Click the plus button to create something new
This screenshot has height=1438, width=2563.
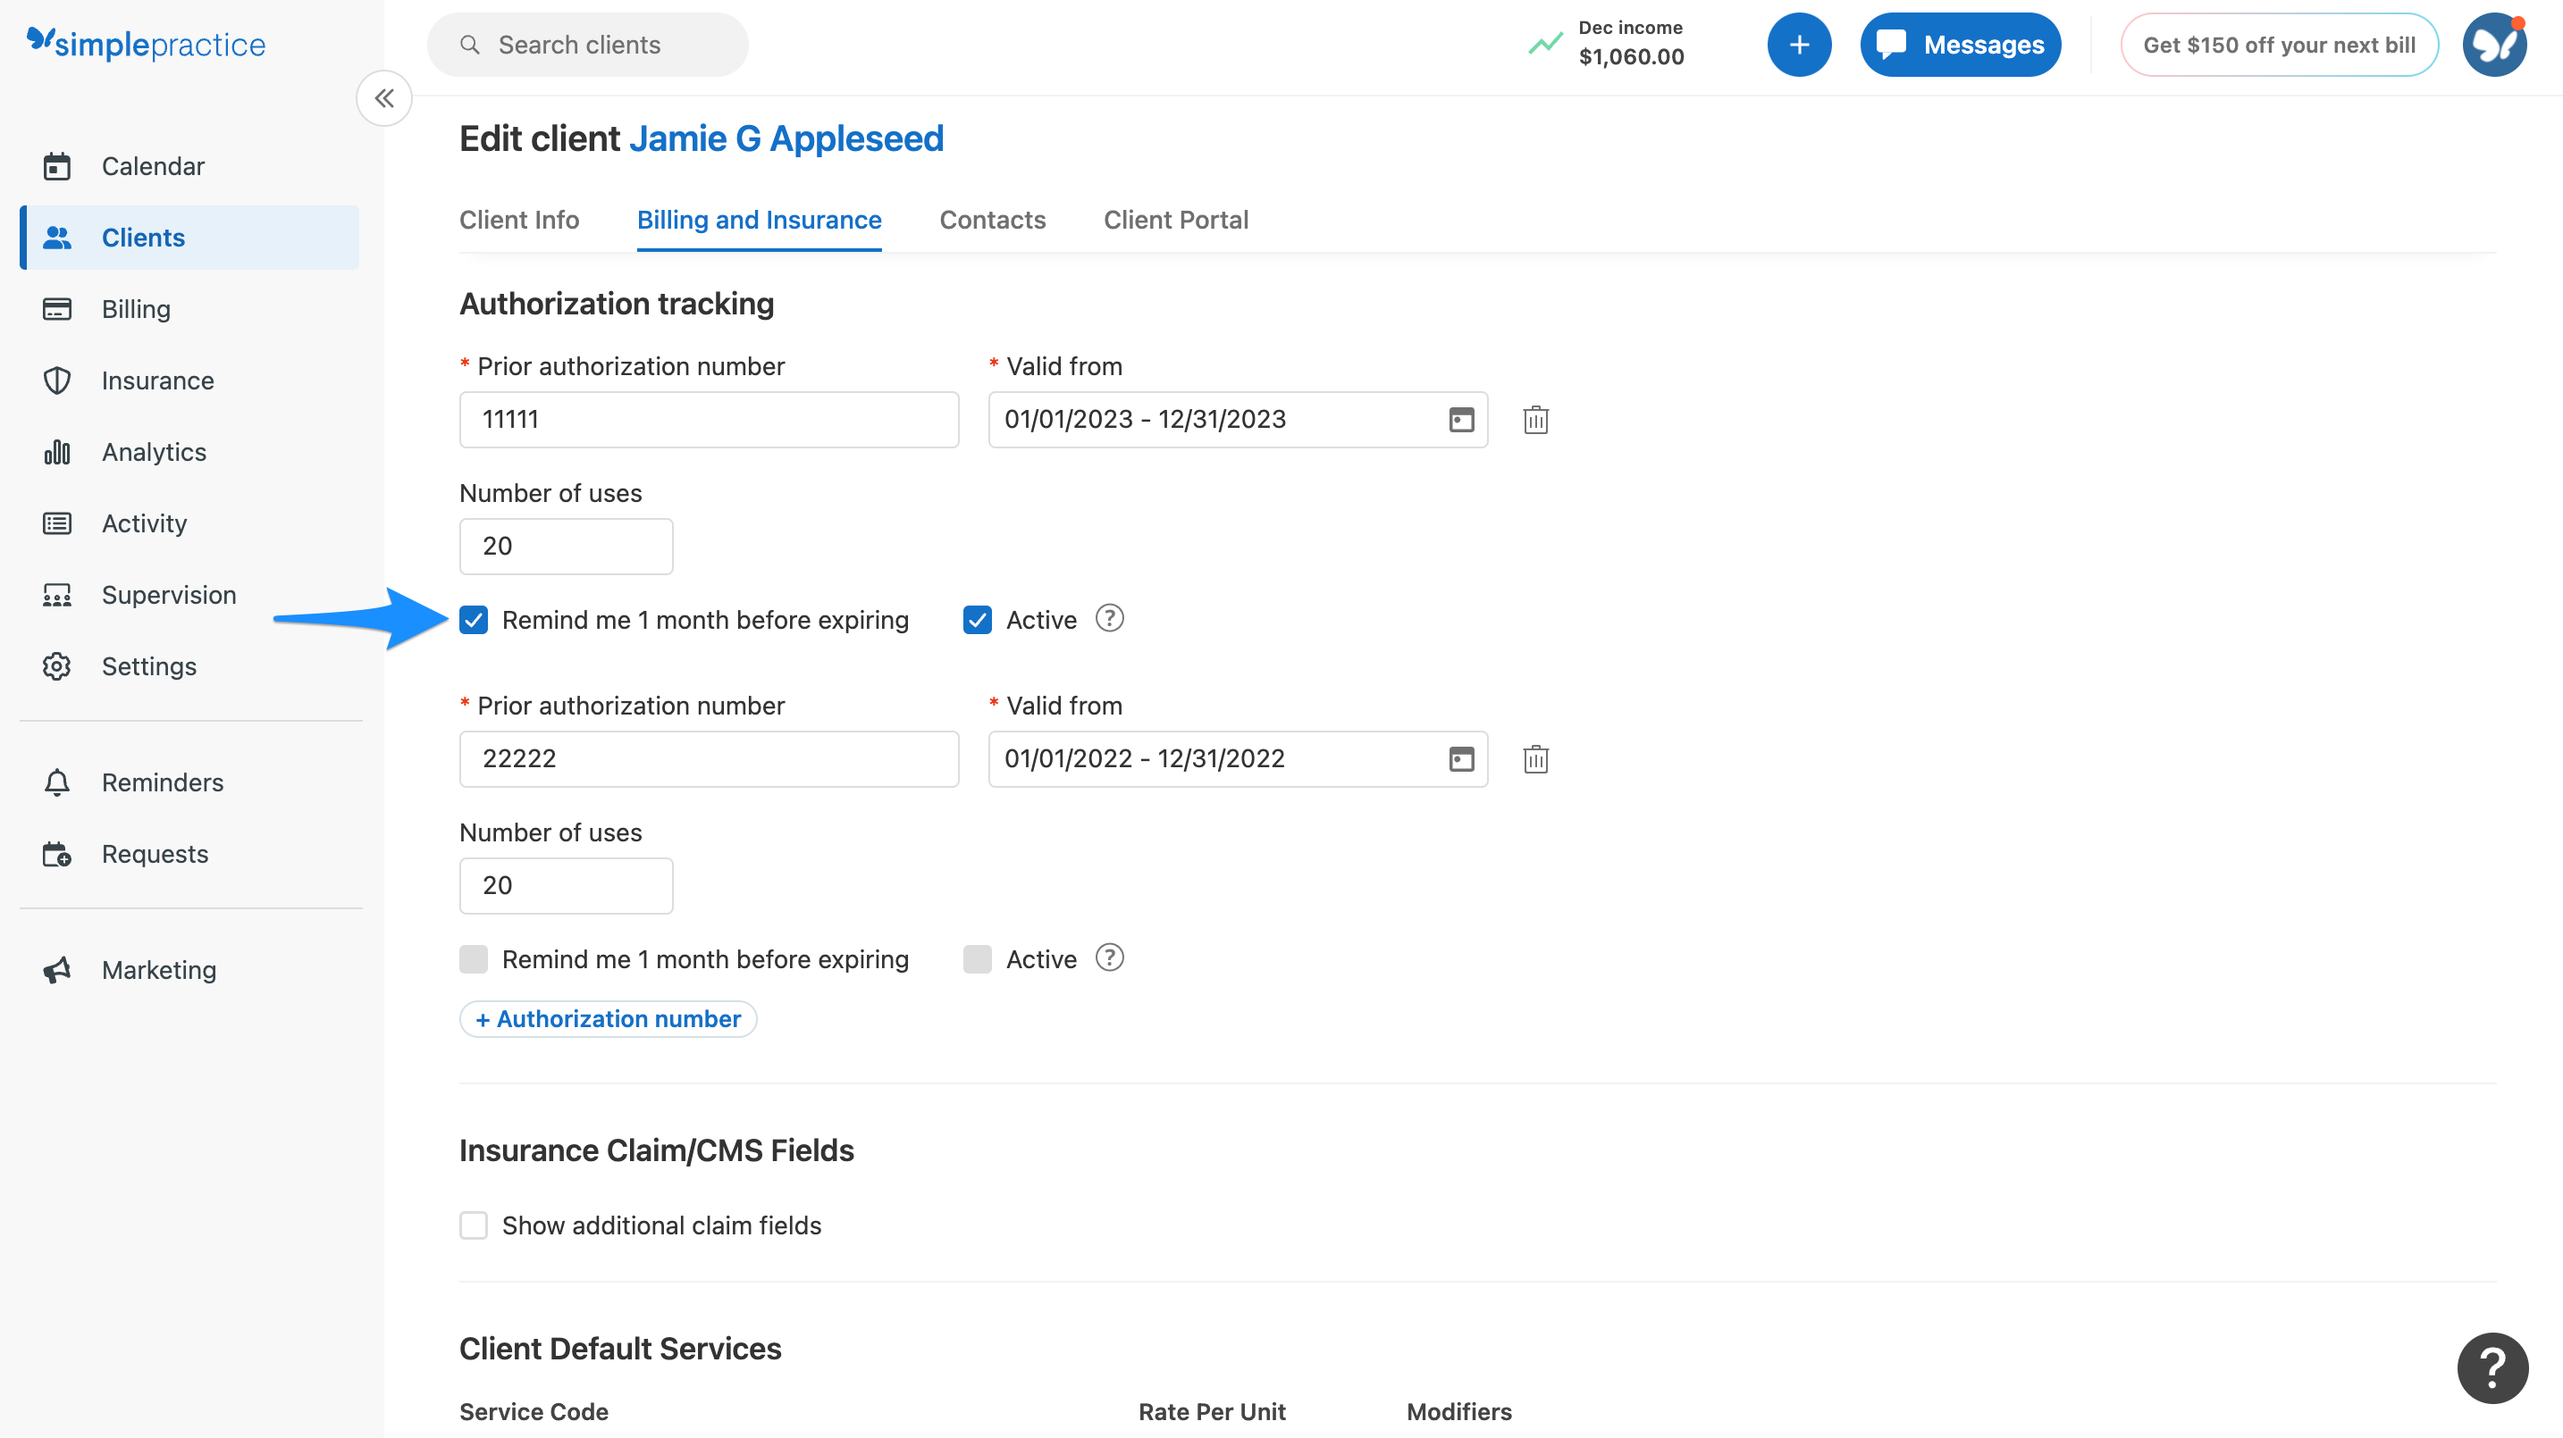1799,44
